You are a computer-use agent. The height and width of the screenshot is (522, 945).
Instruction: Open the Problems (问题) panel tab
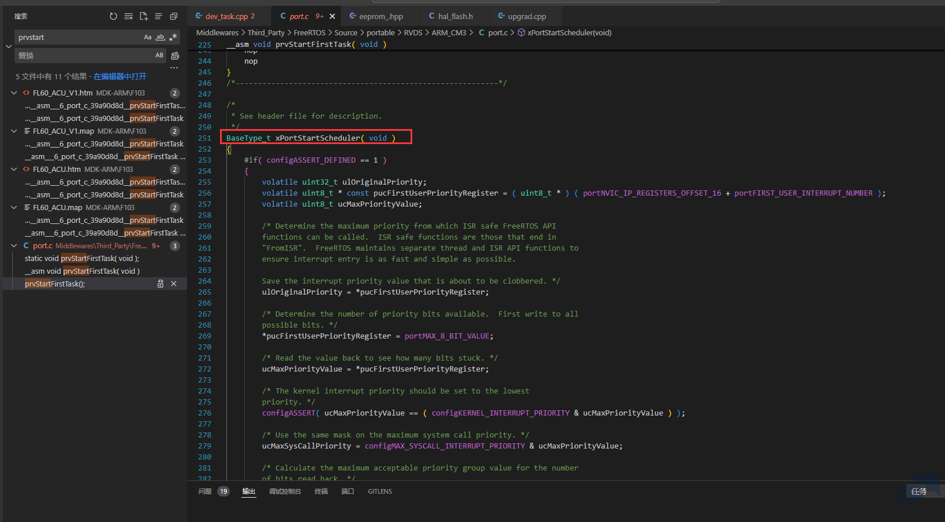205,491
